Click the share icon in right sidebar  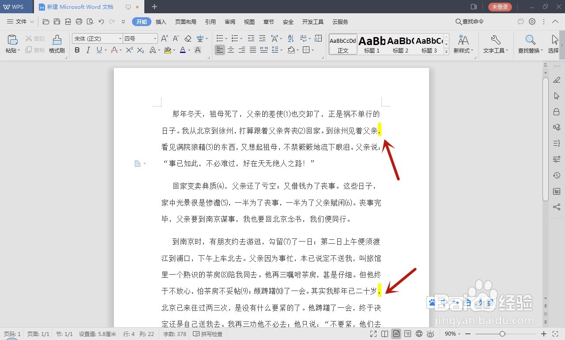(557, 207)
